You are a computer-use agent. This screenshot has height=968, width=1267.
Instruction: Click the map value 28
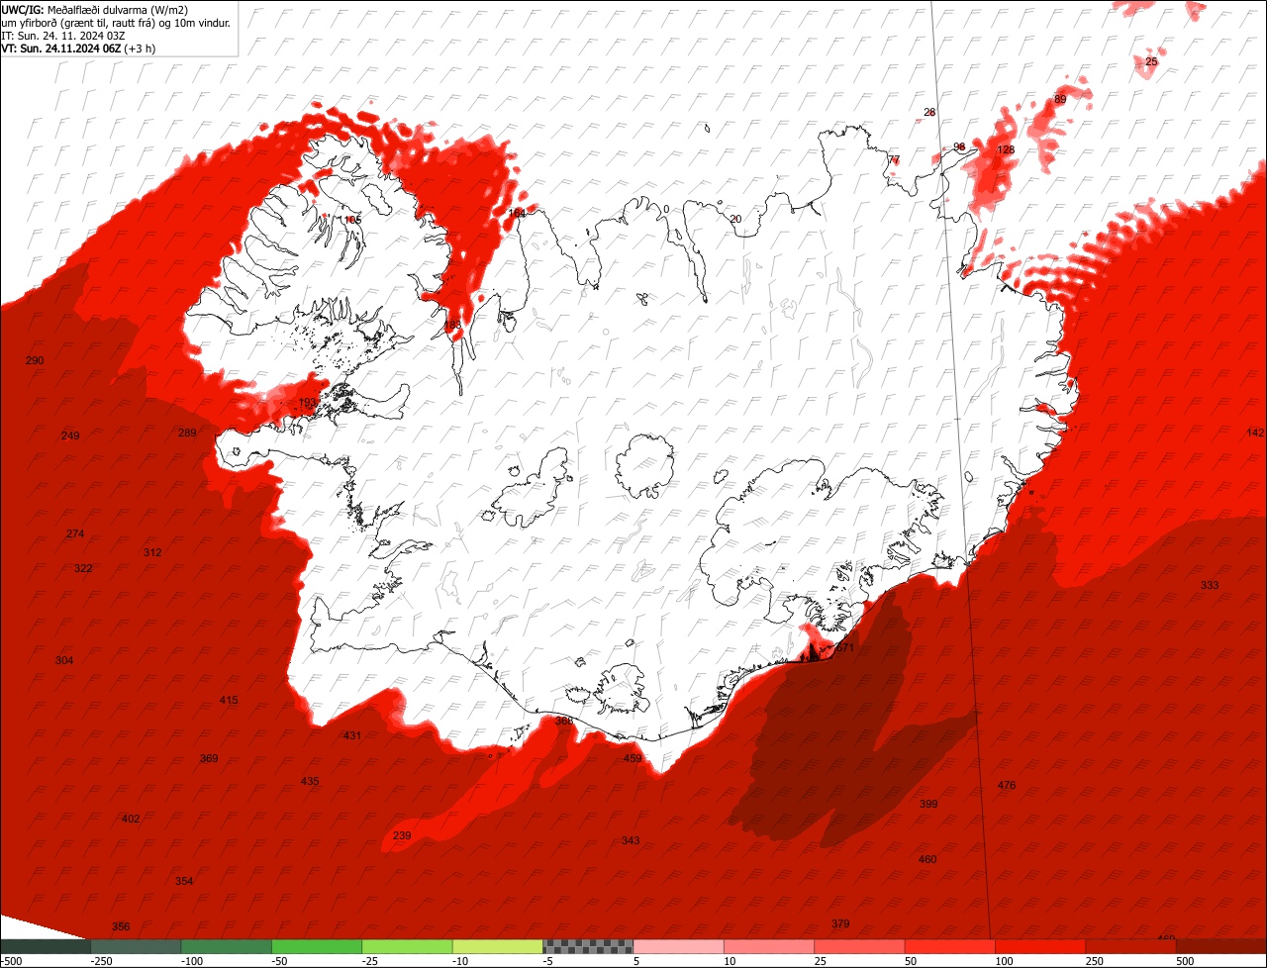(x=929, y=112)
